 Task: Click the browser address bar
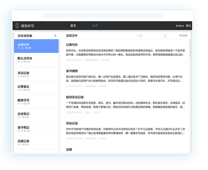[x=102, y=15]
